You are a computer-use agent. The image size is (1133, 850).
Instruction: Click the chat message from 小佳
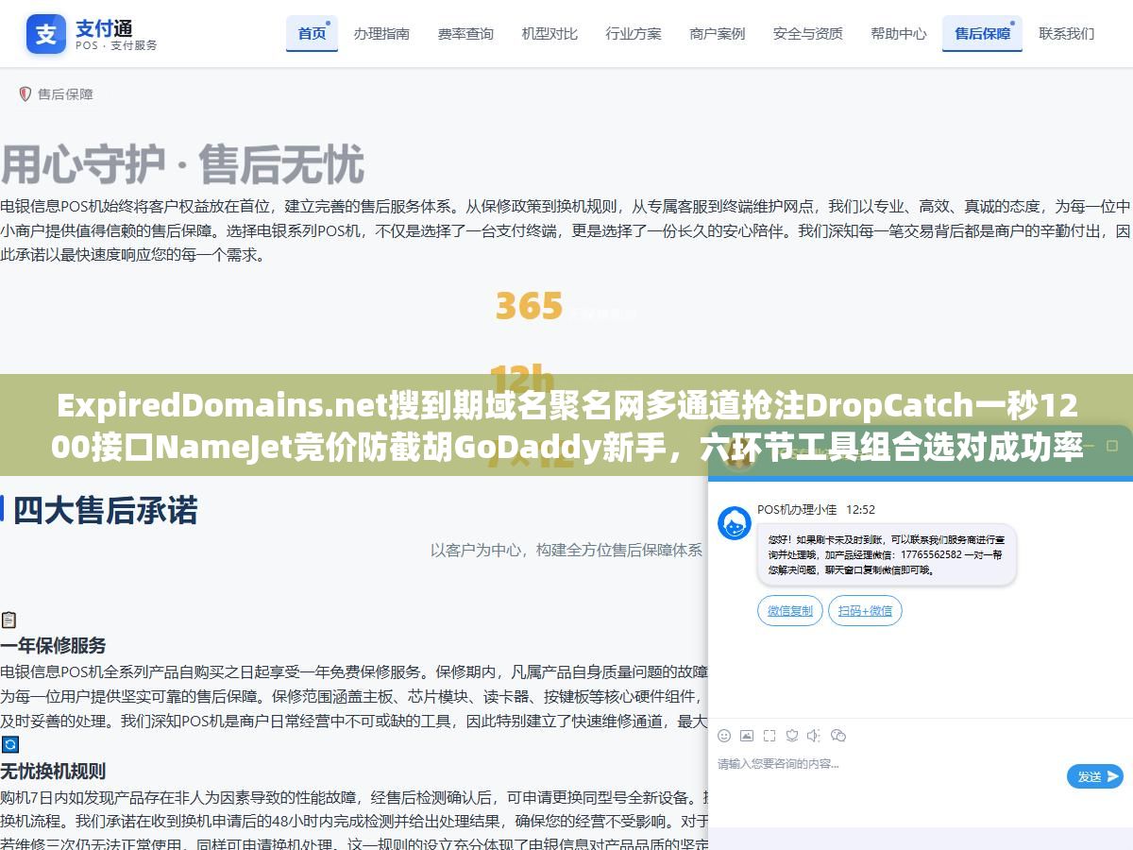coord(887,555)
